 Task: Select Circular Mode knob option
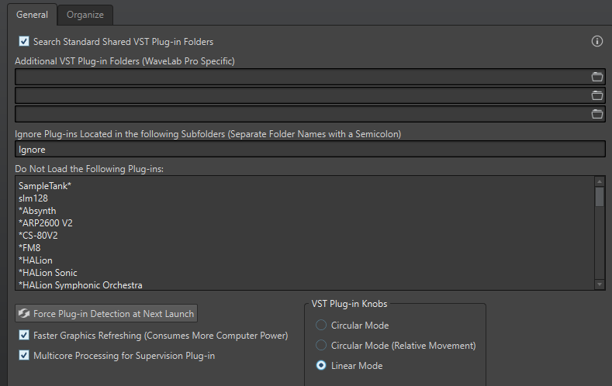(x=321, y=326)
